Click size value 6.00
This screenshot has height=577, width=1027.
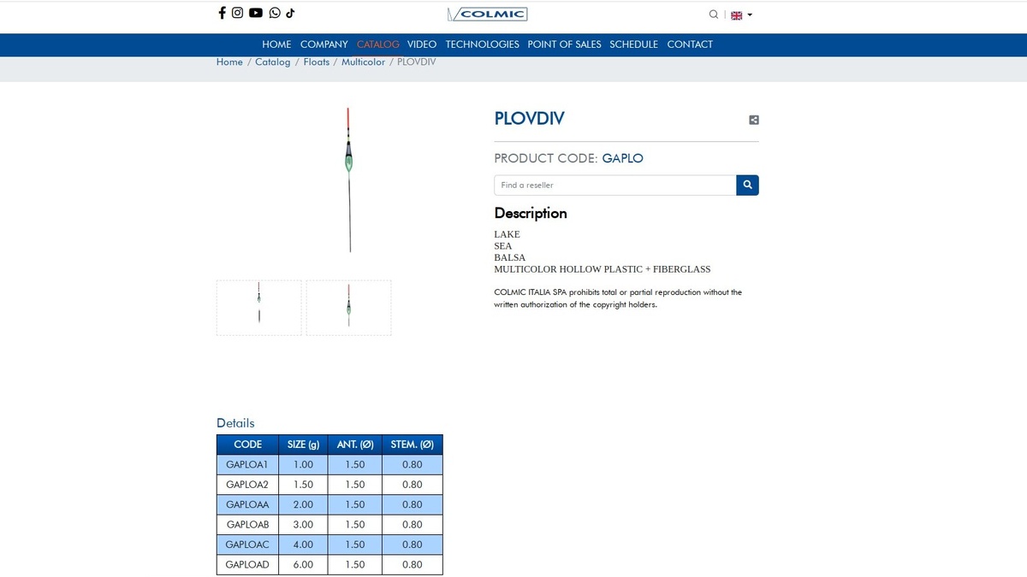pos(304,565)
